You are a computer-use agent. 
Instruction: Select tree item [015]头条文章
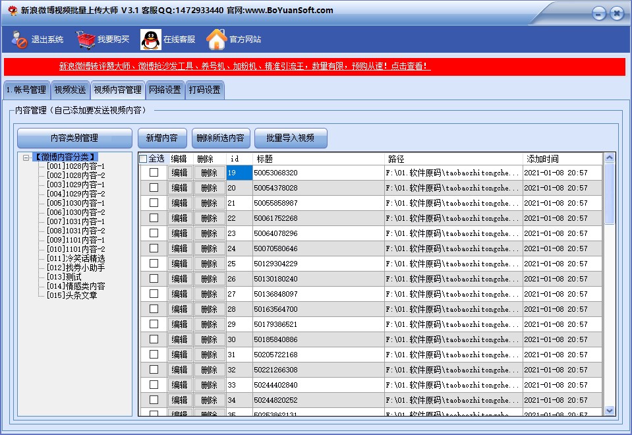tap(72, 295)
